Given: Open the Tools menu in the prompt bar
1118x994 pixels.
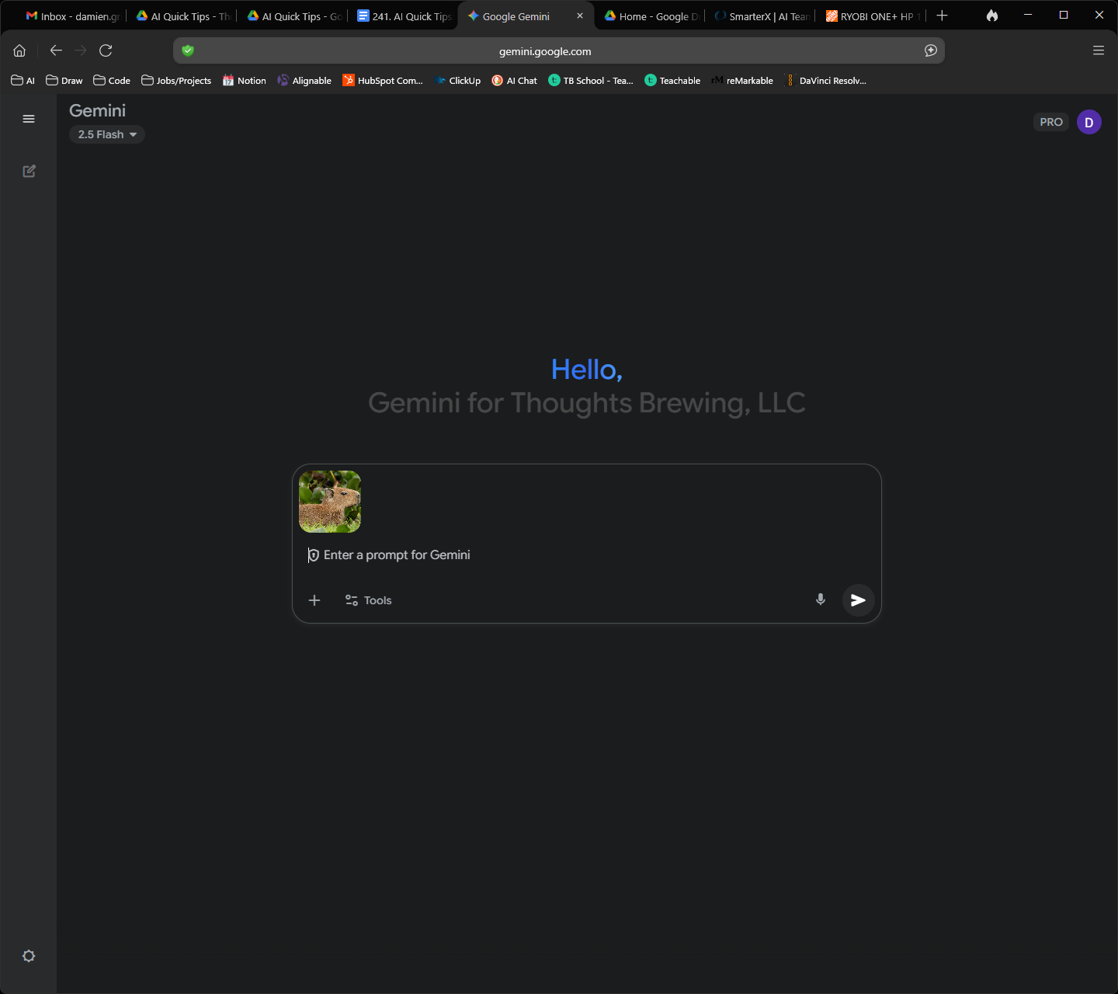Looking at the screenshot, I should 368,600.
